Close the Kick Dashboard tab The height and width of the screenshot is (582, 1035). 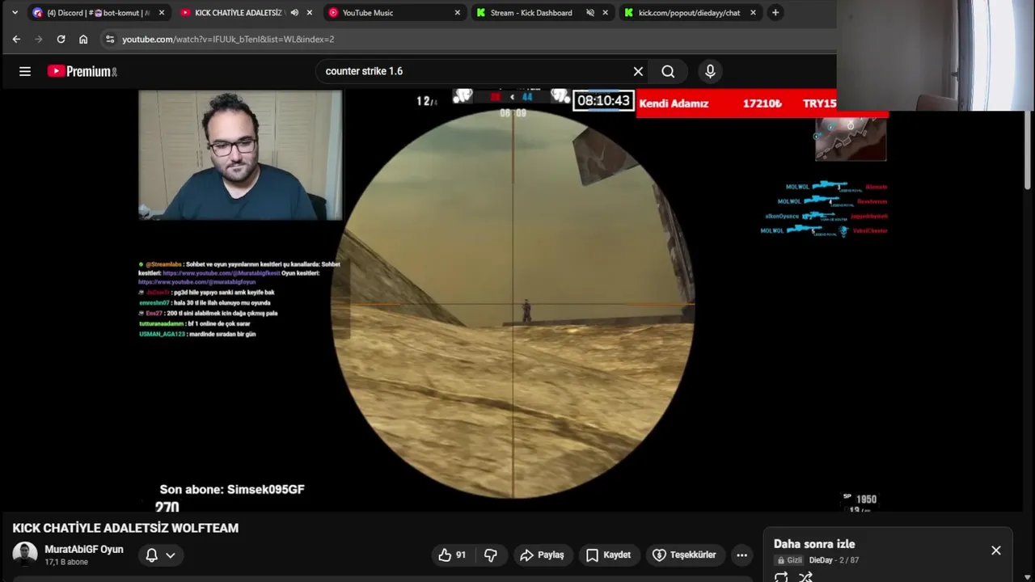click(605, 13)
